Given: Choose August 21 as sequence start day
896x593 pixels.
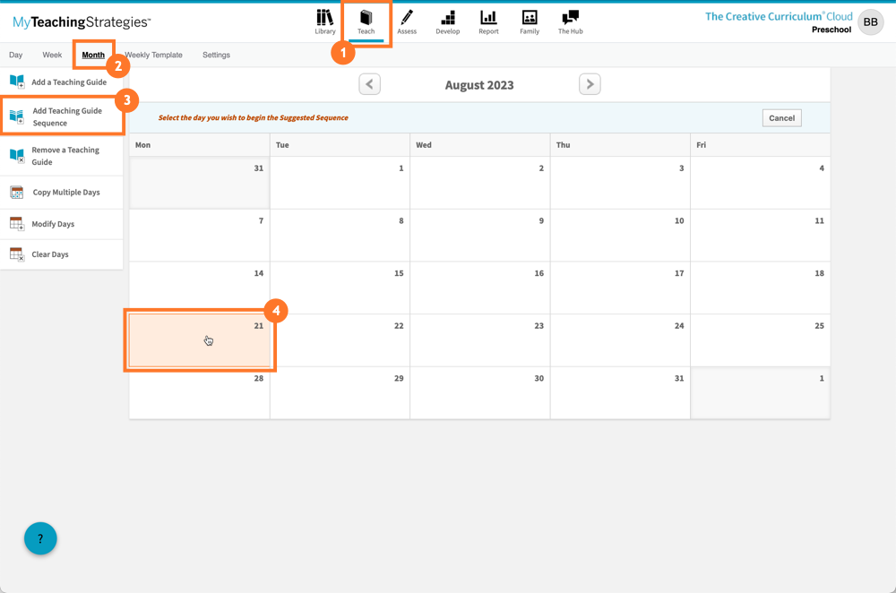Looking at the screenshot, I should (199, 340).
